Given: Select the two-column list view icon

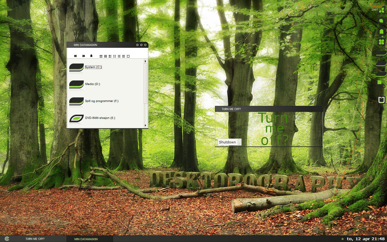Looking at the screenshot, I should [115, 56].
